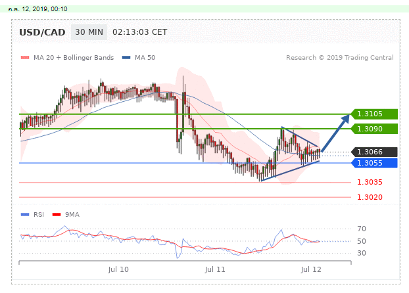
Task: Click the 1.3035 support level value
Action: 370,182
